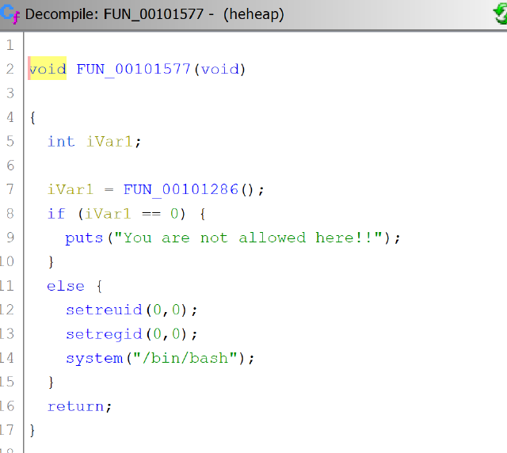The height and width of the screenshot is (453, 507).
Task: Click the 'int' type keyword
Action: pos(61,142)
